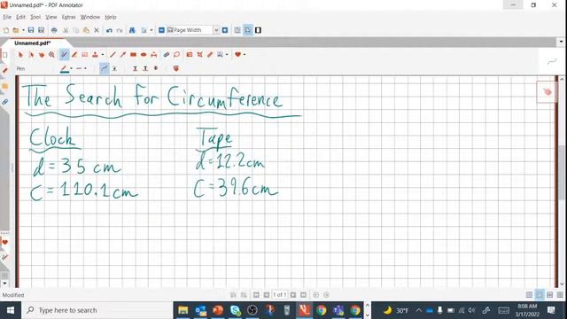
Task: Select the Pan hand tool
Action: click(x=42, y=55)
